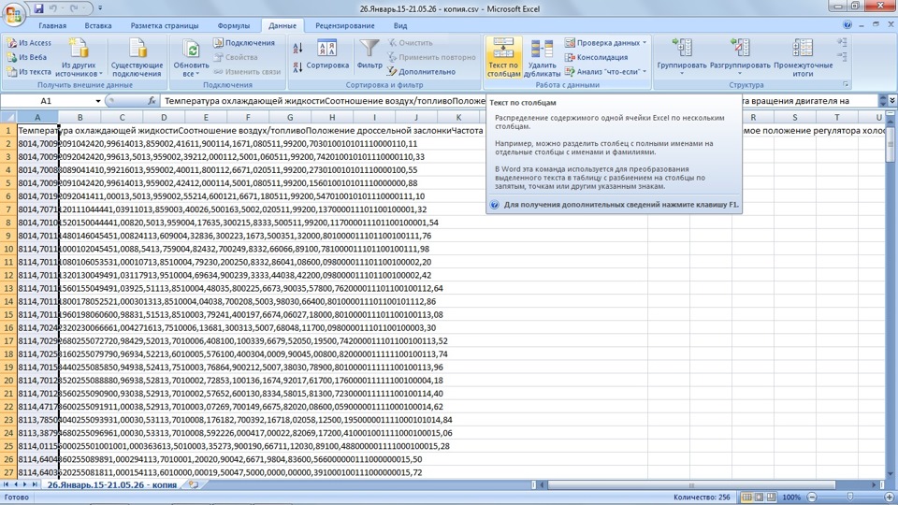Import data using Из текста

(x=29, y=72)
